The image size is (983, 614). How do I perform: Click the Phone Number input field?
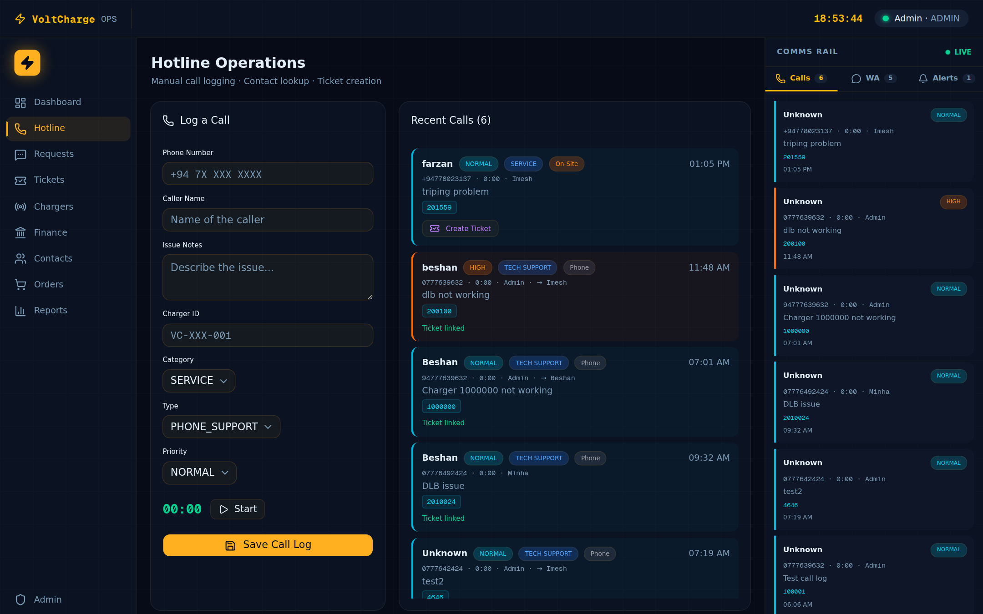pyautogui.click(x=268, y=174)
